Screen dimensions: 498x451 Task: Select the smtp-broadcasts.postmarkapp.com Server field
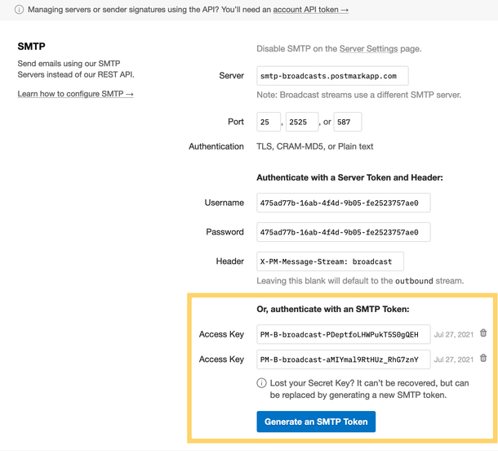332,76
